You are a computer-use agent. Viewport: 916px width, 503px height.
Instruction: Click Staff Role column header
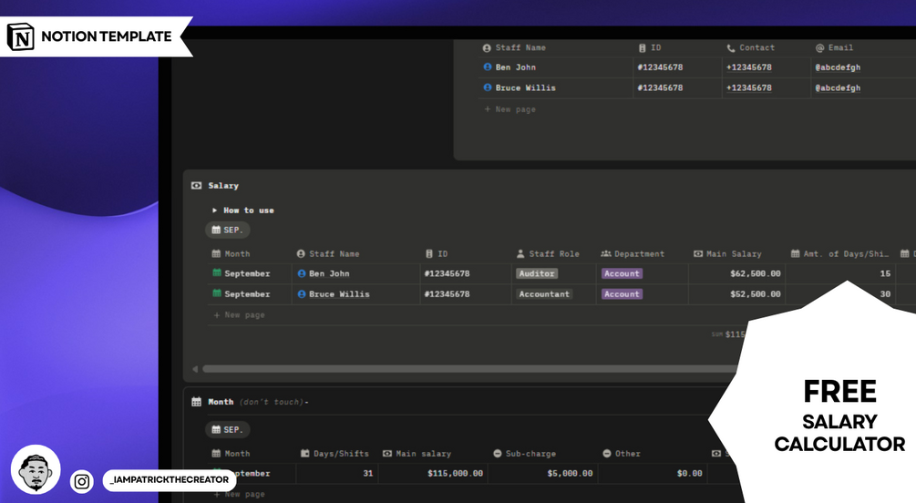(548, 254)
